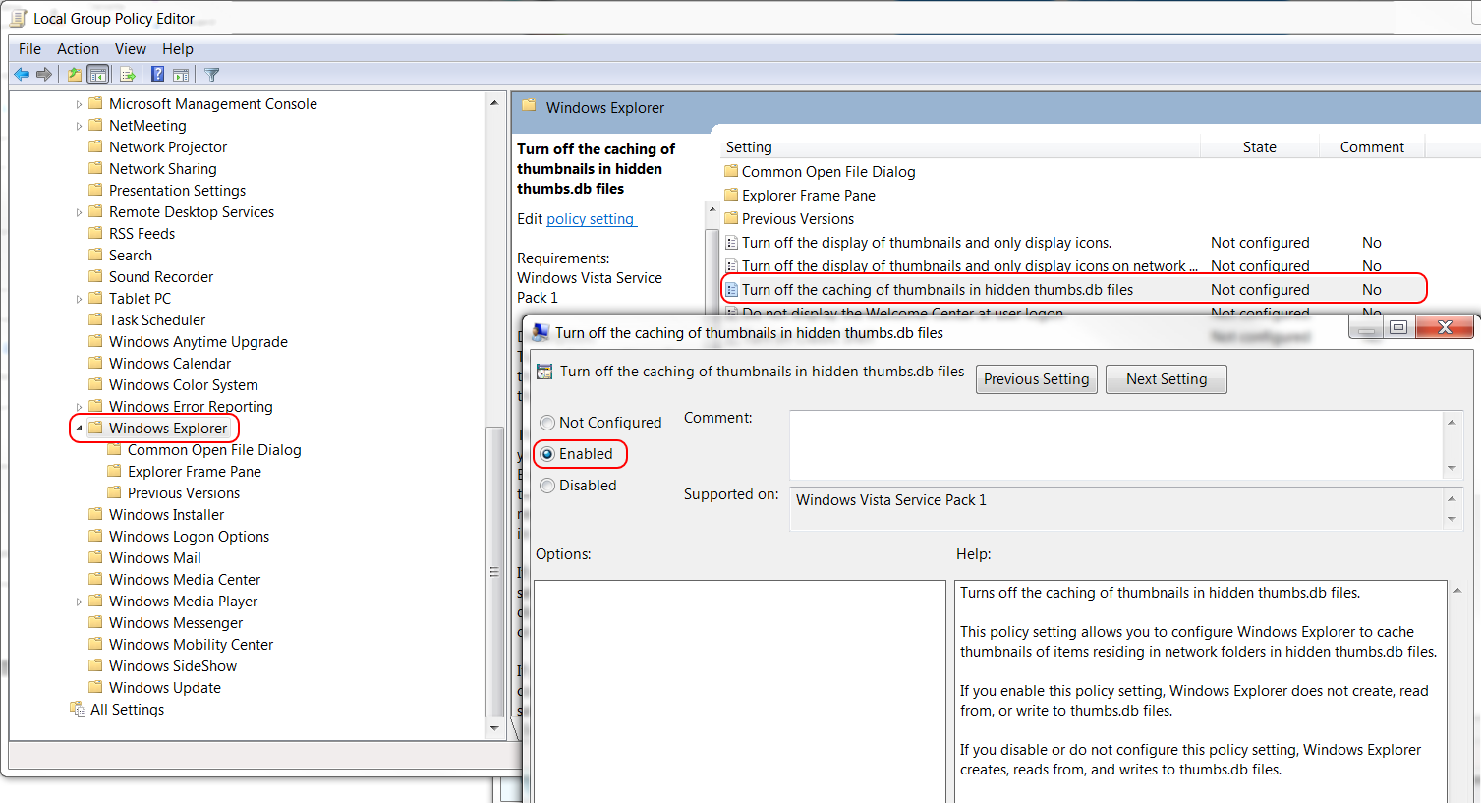This screenshot has width=1481, height=803.
Task: Click the Common Open File Dialog folder icon in the settings list
Action: pos(731,171)
